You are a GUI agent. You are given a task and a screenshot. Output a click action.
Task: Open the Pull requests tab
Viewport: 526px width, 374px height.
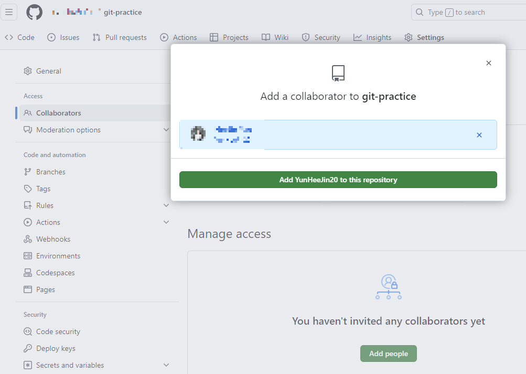[x=120, y=37]
